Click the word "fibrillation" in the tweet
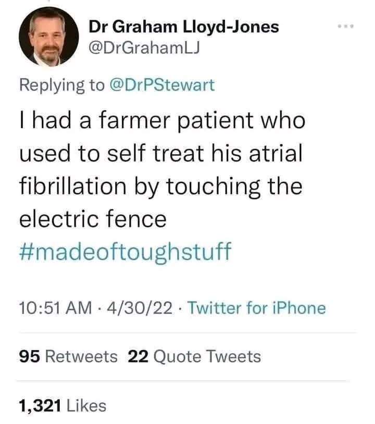This screenshot has height=424, width=375. pos(71,187)
